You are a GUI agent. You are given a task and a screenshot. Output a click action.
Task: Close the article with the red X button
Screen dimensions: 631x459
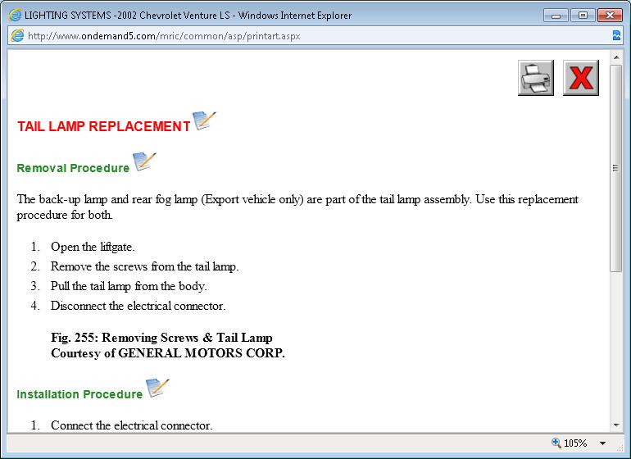pyautogui.click(x=581, y=78)
